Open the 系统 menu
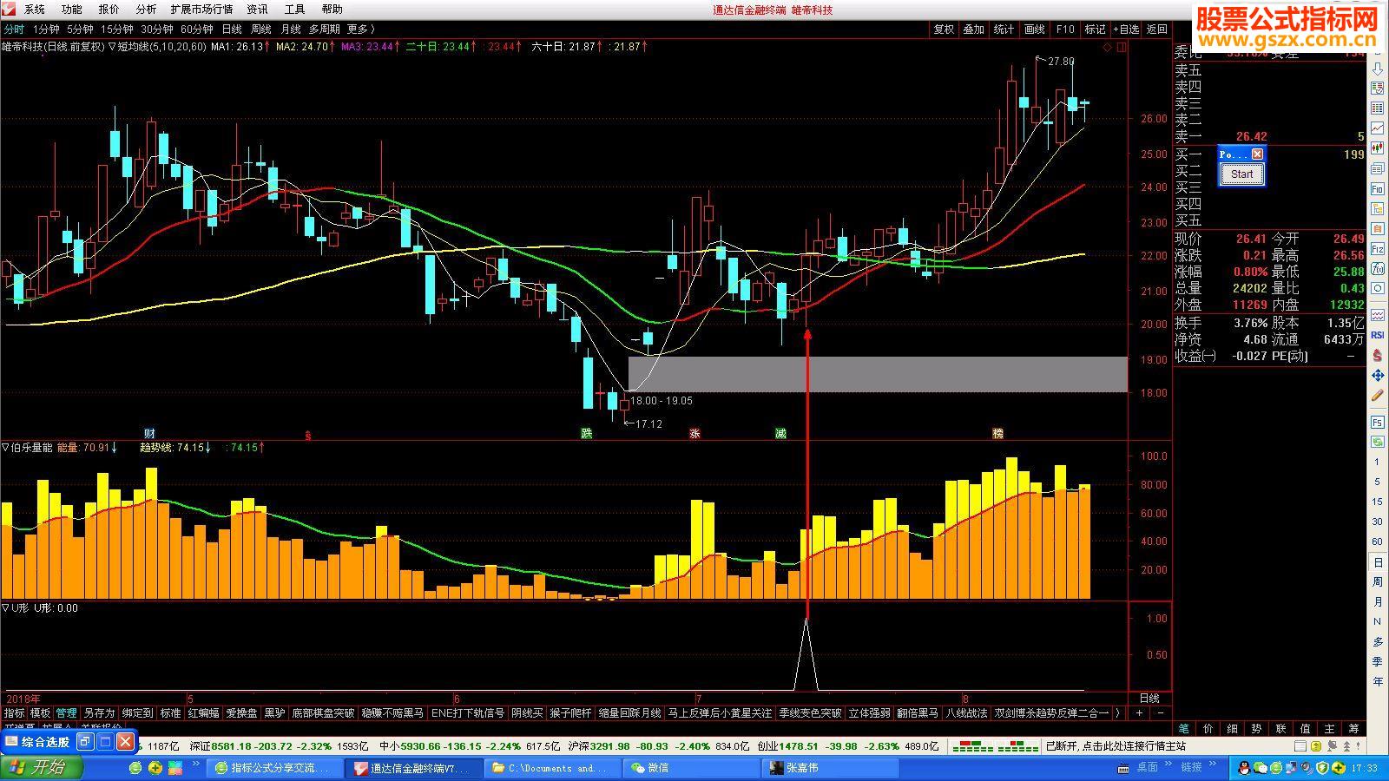Viewport: 1389px width, 781px height. coord(35,10)
